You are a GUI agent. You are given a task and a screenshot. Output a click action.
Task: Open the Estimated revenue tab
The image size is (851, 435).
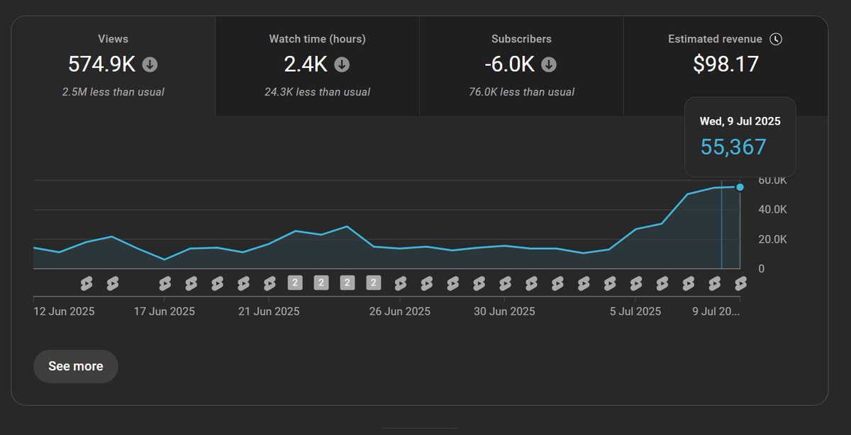725,66
